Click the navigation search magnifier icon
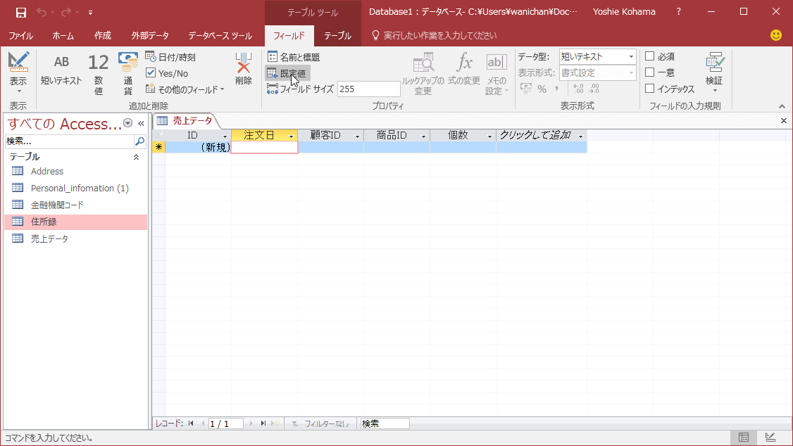Viewport: 793px width, 446px height. 140,141
